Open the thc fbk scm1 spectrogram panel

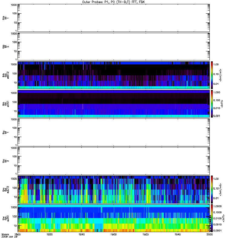coord(114,218)
